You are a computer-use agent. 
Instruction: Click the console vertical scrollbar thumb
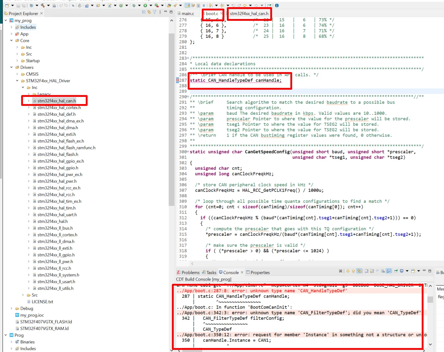pyautogui.click(x=430, y=300)
